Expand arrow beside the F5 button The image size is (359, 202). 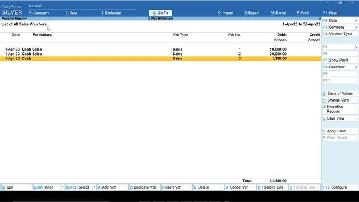pos(357,47)
